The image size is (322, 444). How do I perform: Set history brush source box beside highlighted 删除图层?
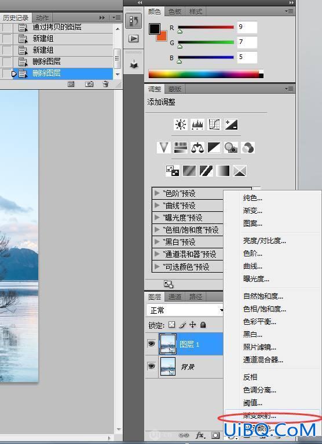[x=8, y=74]
